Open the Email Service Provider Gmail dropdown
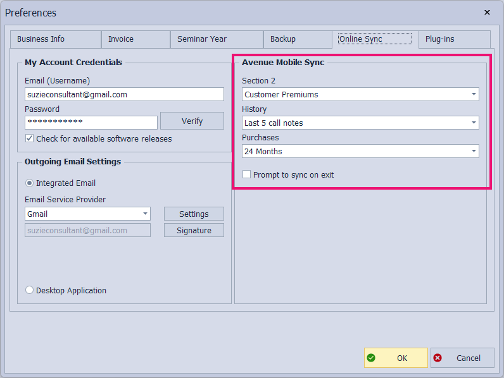Screen dimensions: 504x378 click(145, 214)
